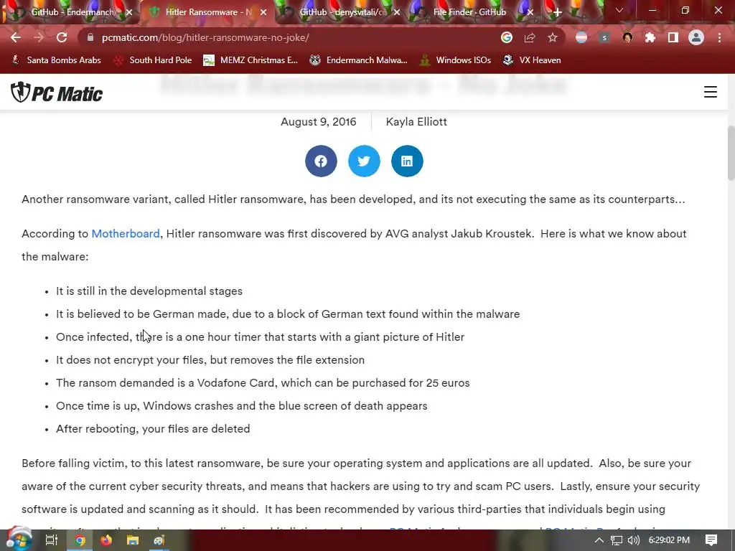The image size is (735, 551).
Task: Launch Firefox from the taskbar
Action: click(106, 540)
